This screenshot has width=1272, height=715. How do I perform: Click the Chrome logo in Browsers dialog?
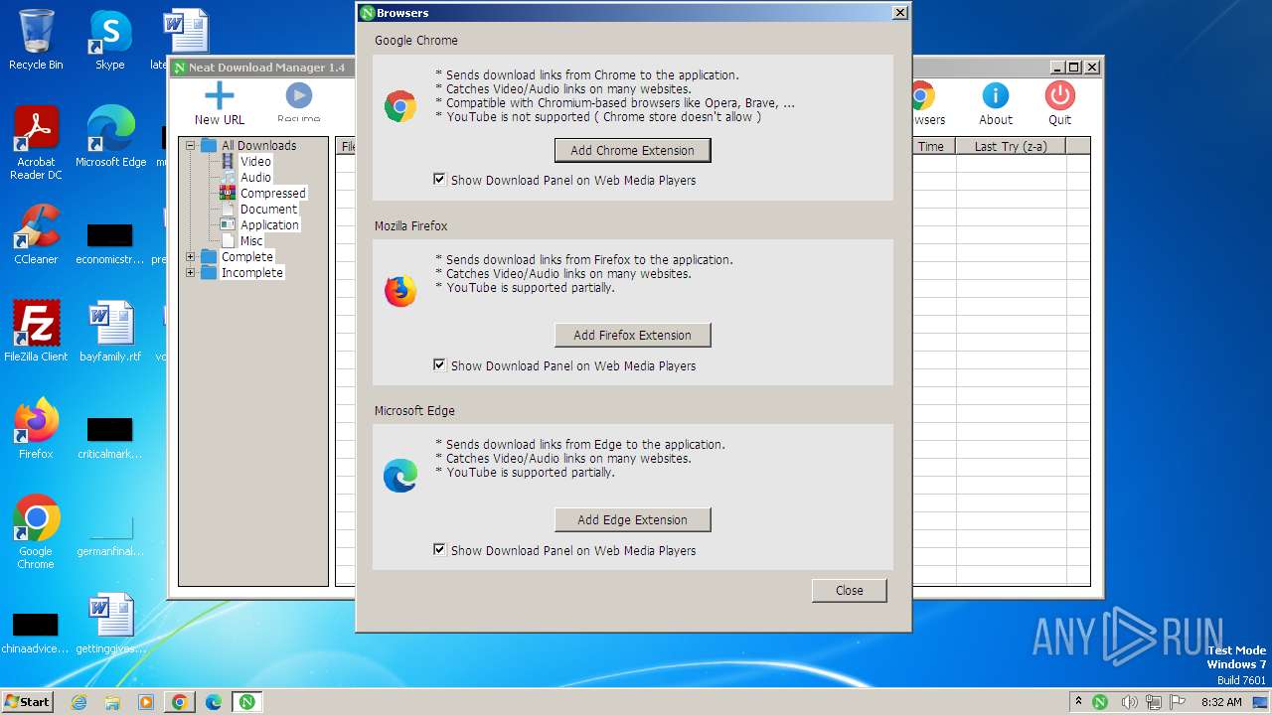point(400,106)
